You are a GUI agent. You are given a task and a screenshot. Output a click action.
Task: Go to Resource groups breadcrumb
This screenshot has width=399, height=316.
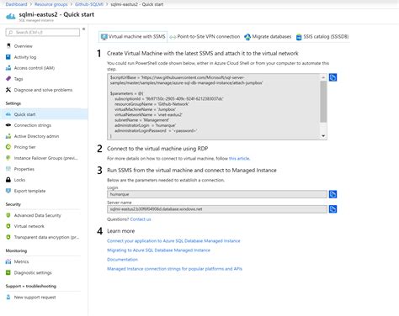(51, 4)
